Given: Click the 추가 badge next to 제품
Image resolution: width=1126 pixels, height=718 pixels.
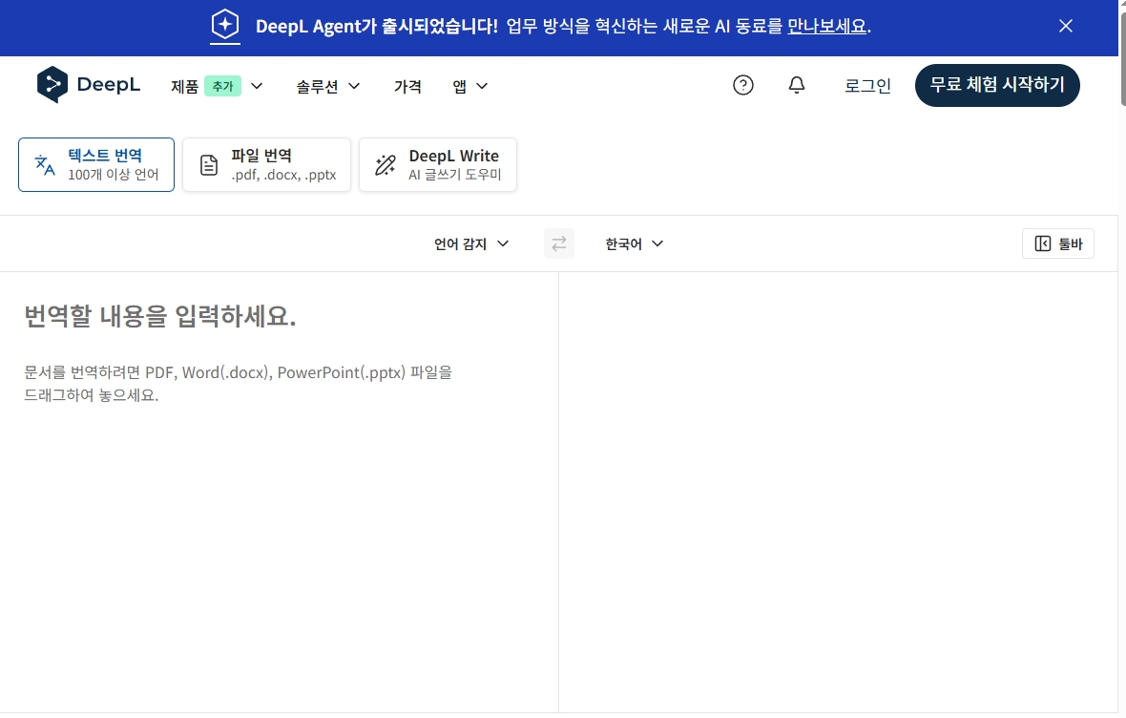Looking at the screenshot, I should pos(222,86).
